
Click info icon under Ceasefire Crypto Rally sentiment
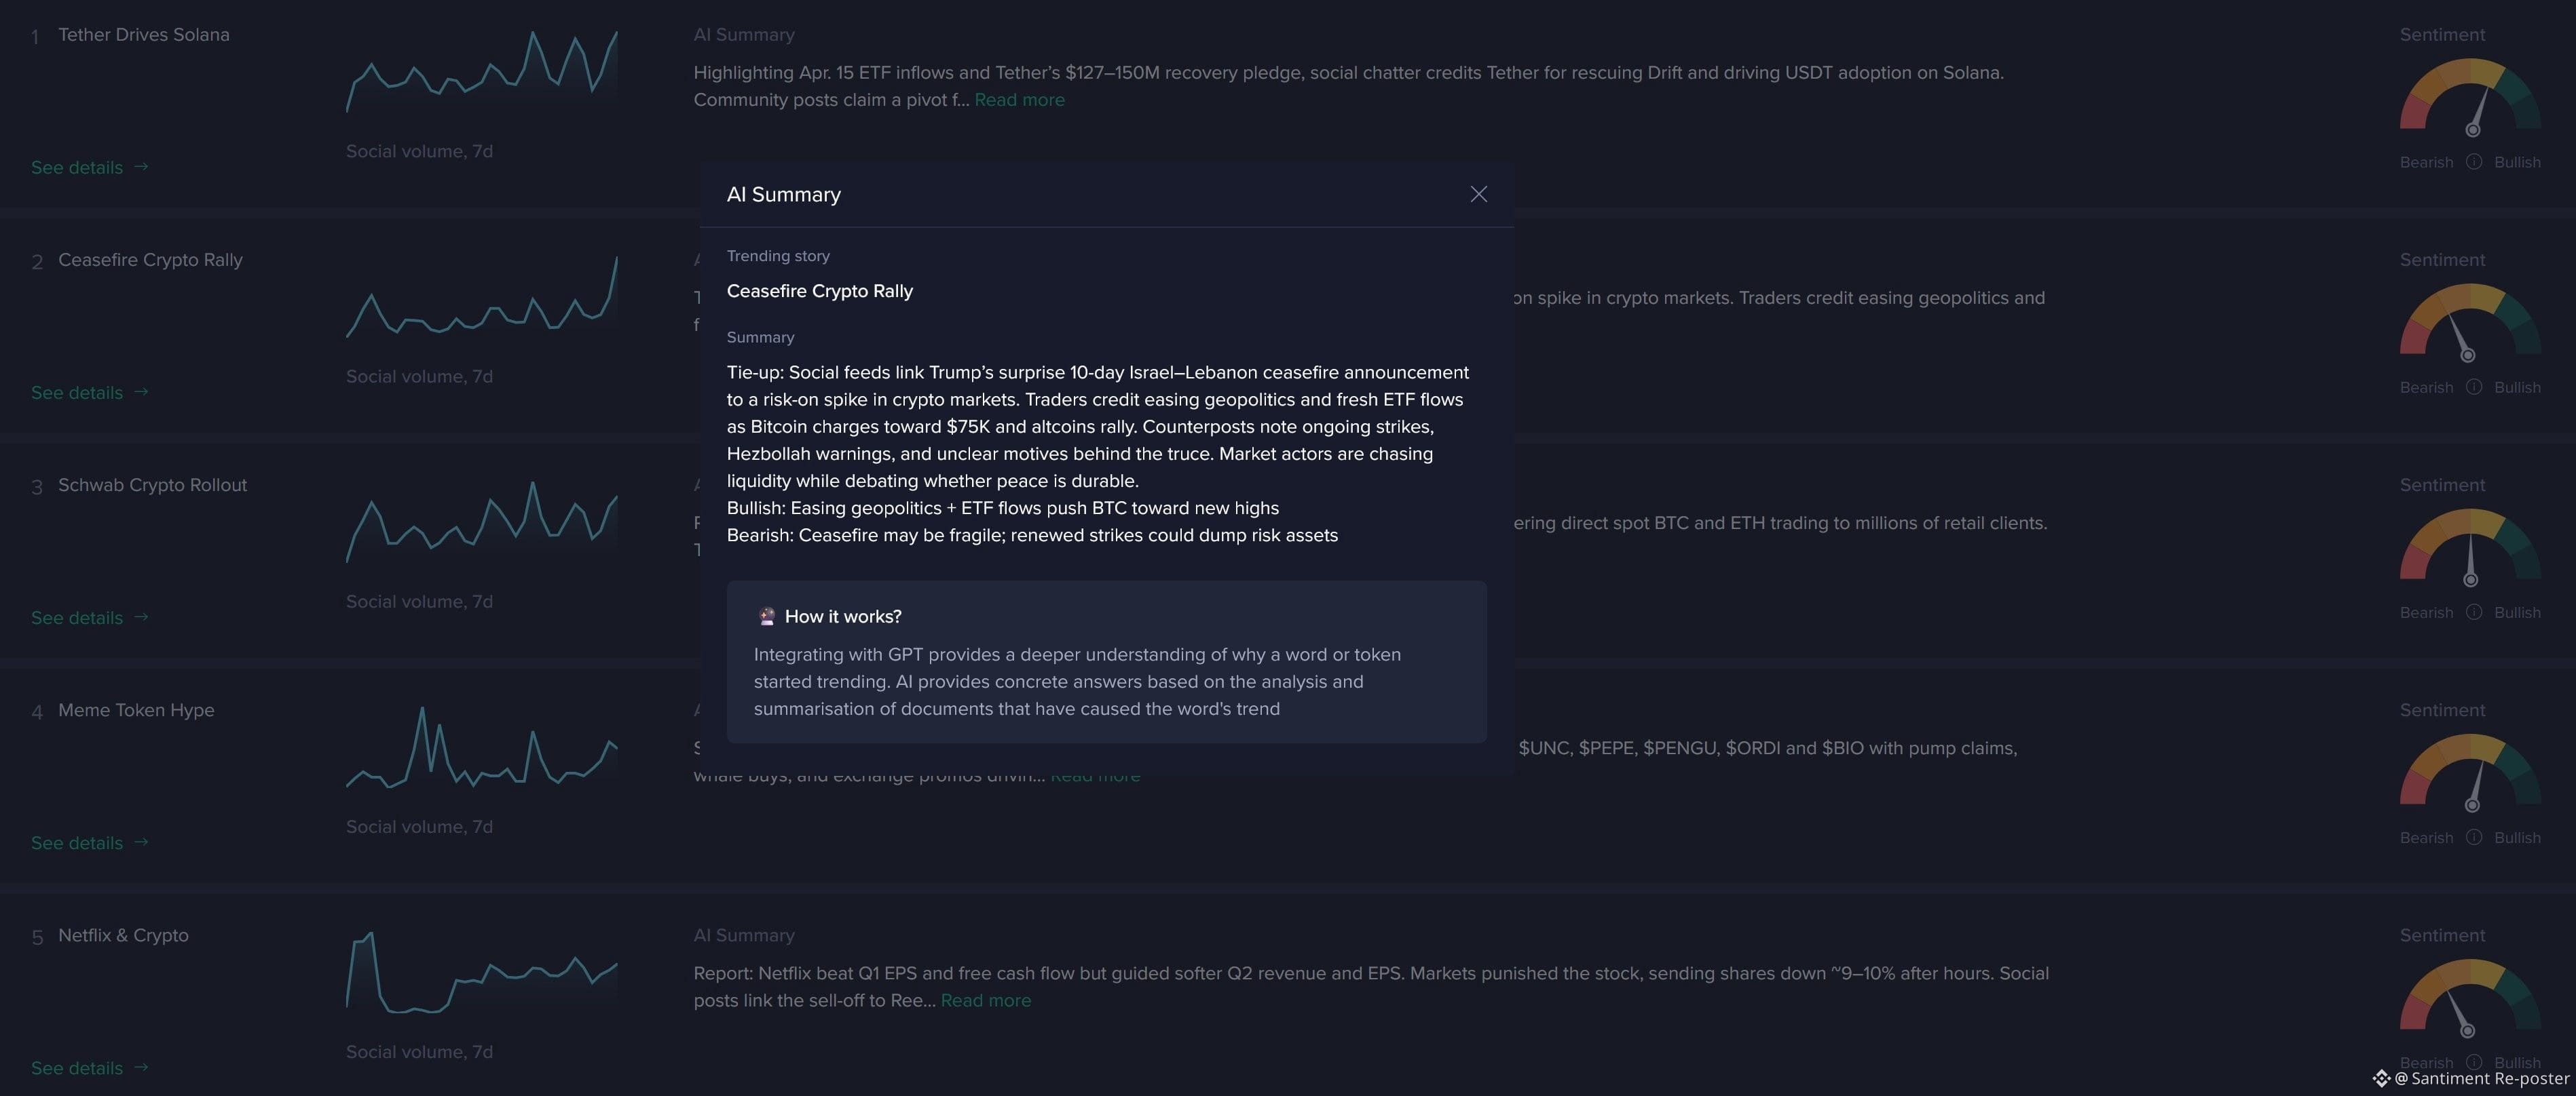point(2473,387)
